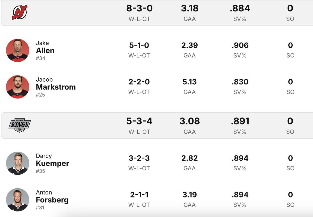Click the New Jersey Devils logo
The image size is (313, 217).
pyautogui.click(x=20, y=13)
